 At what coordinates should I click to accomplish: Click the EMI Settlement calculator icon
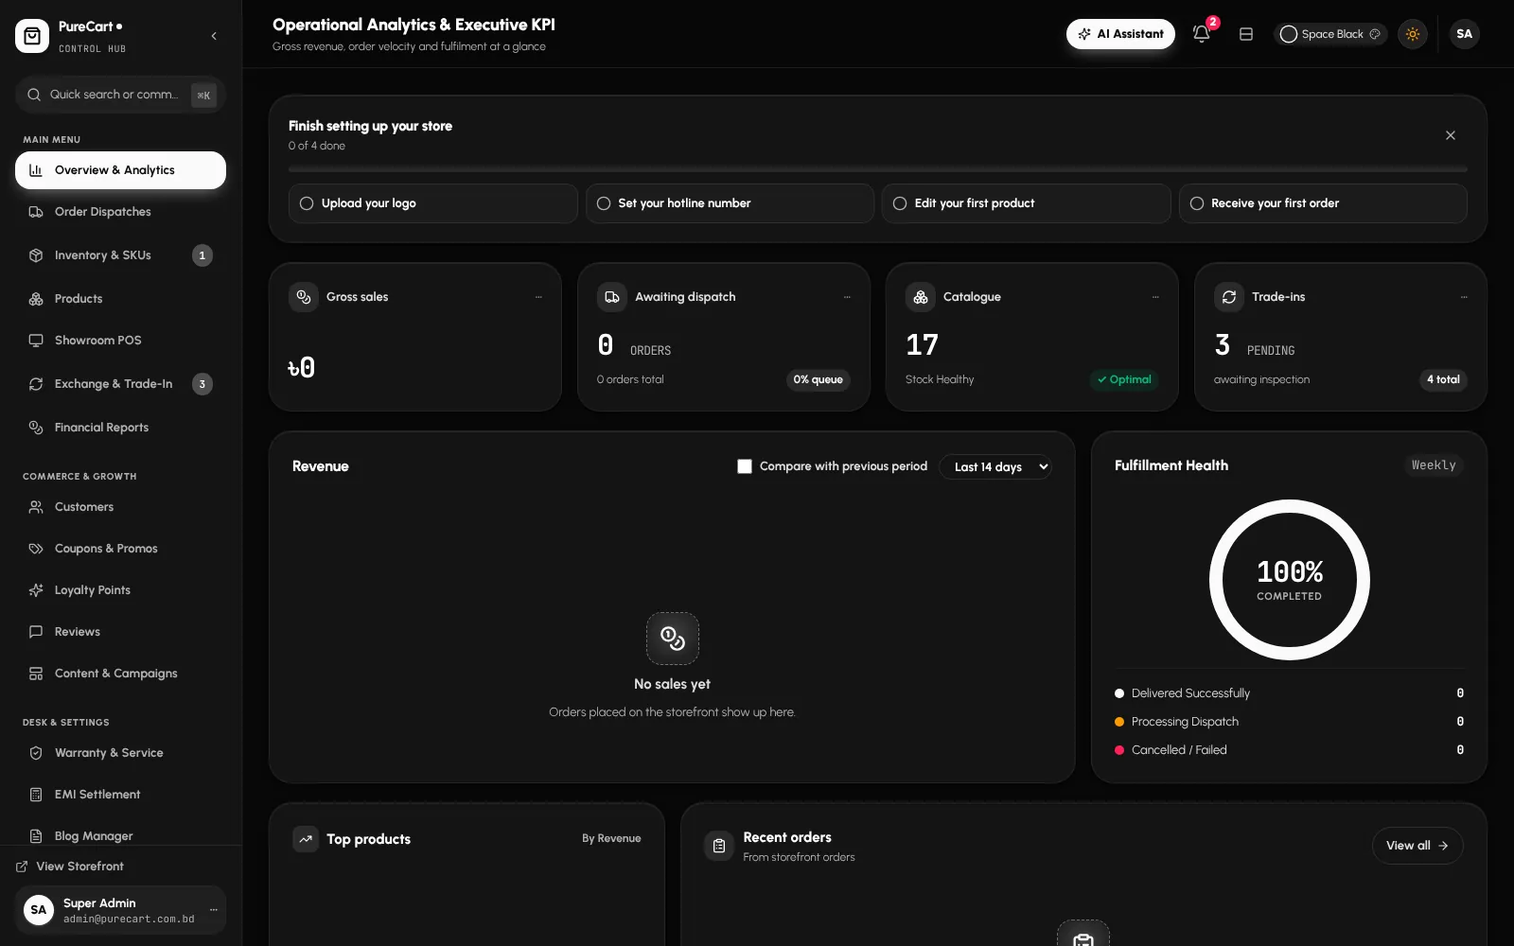36,795
